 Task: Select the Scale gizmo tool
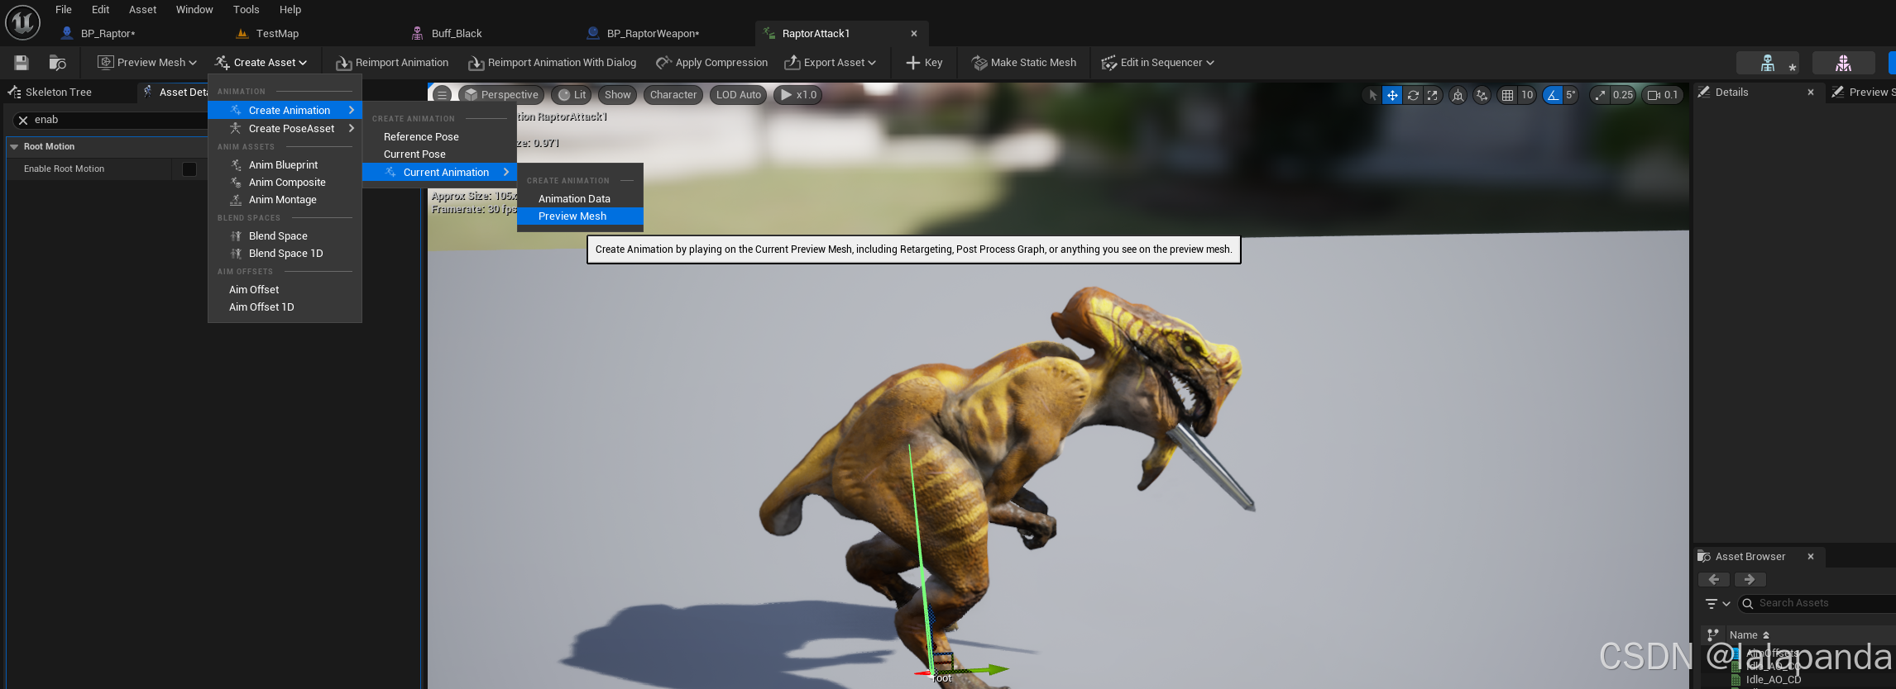tap(1433, 95)
